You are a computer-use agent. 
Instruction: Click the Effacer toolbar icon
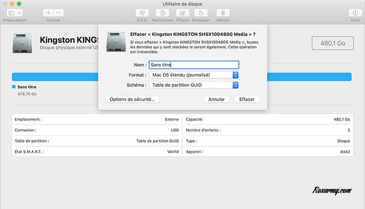point(182,13)
